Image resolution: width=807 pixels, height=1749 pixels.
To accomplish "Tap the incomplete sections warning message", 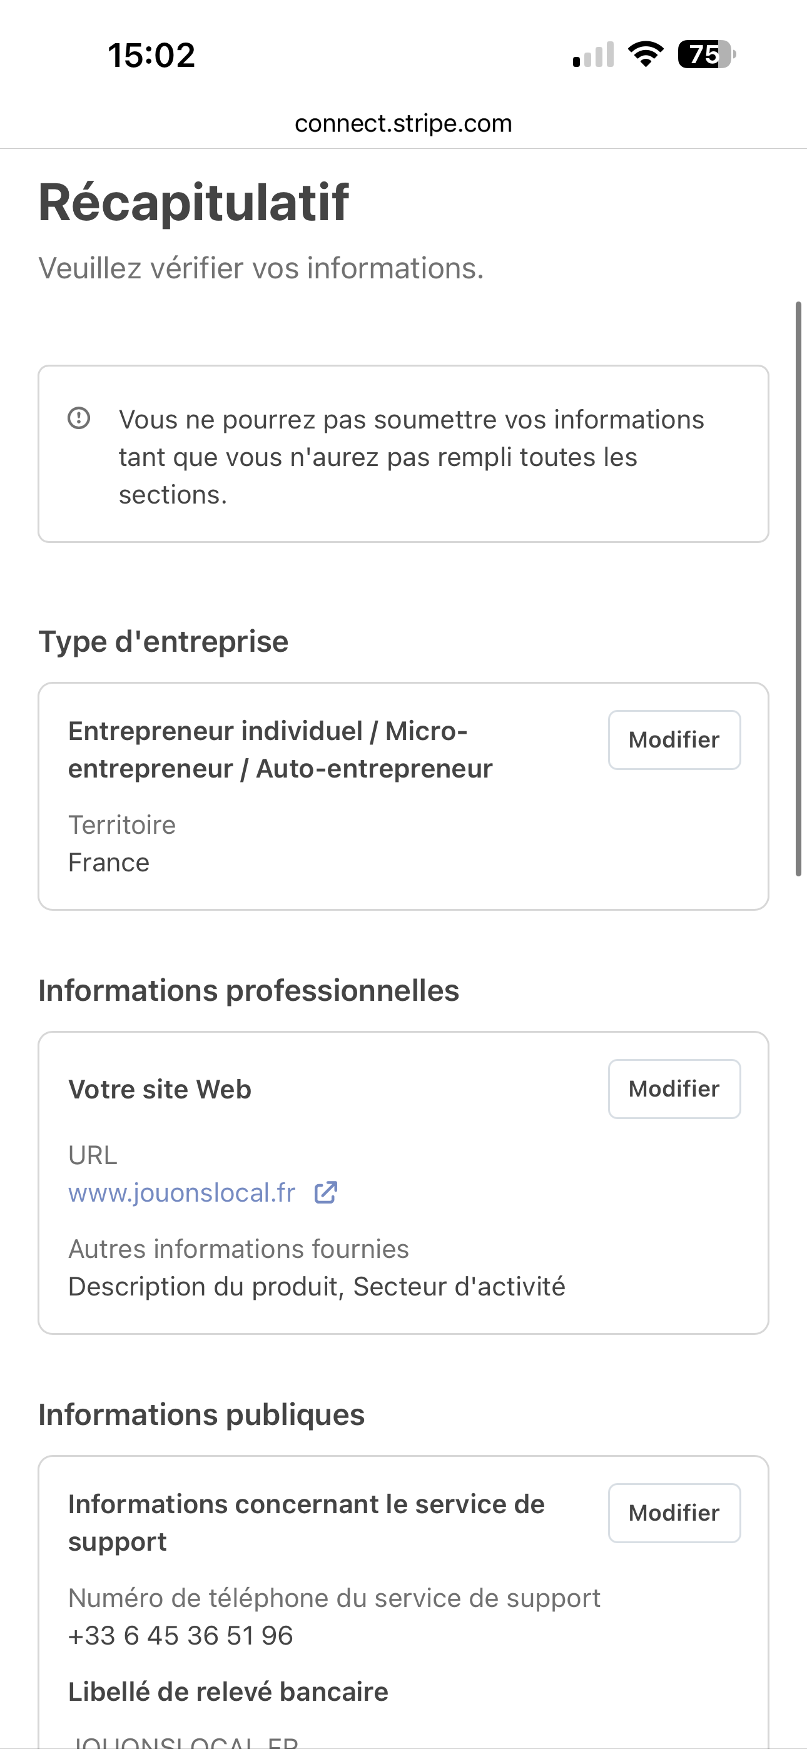I will 411,457.
